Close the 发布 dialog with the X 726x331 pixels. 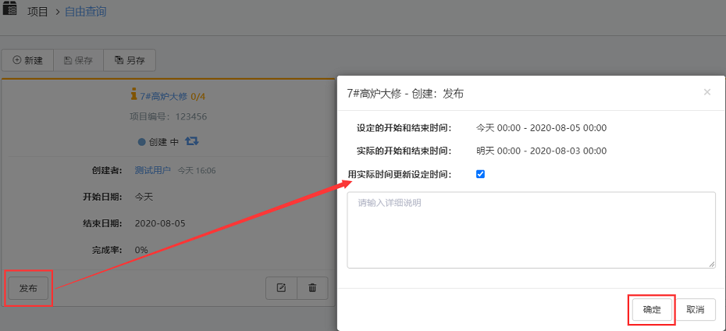point(707,92)
